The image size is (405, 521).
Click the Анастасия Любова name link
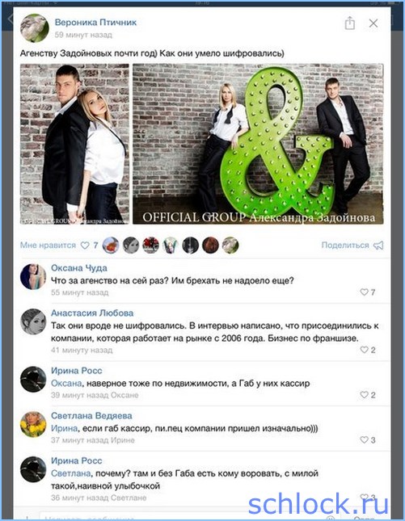tap(92, 313)
